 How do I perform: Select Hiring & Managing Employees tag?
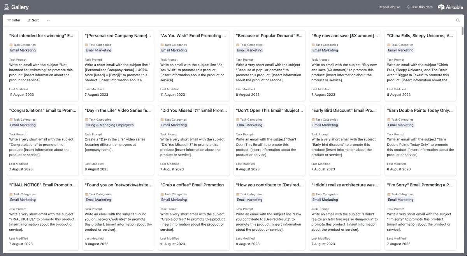point(110,125)
